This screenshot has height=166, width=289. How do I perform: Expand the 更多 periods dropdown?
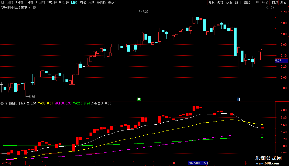pyautogui.click(x=113, y=2)
